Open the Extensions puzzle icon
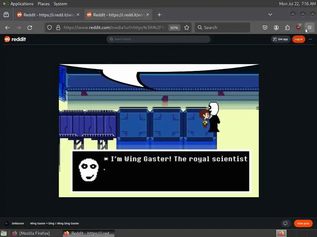 (x=287, y=27)
